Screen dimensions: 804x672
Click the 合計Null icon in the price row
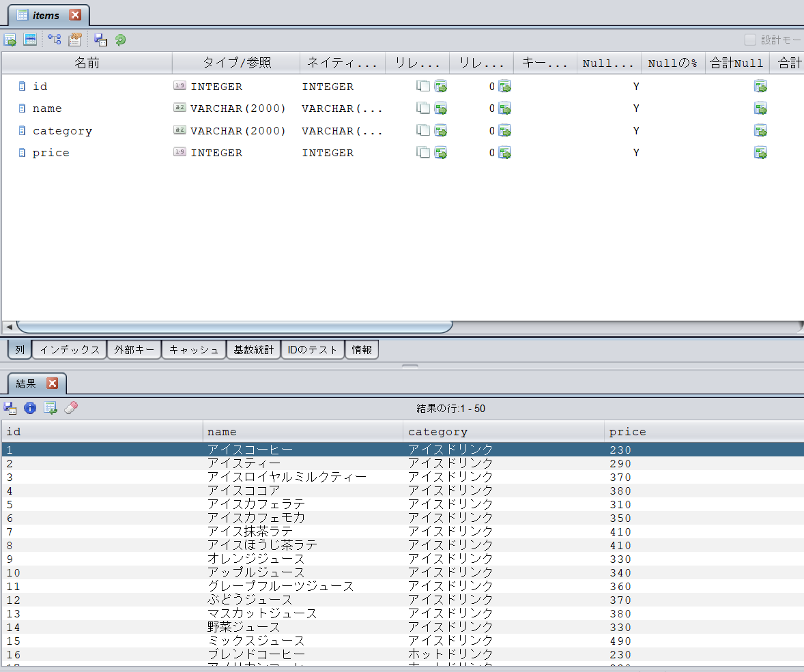(760, 153)
